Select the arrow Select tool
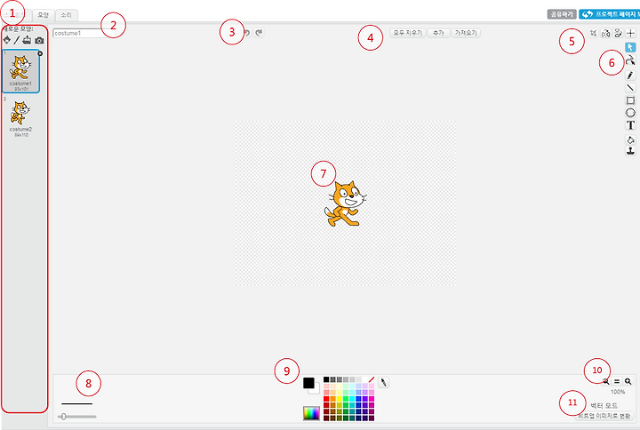The height and width of the screenshot is (430, 640). coord(630,47)
